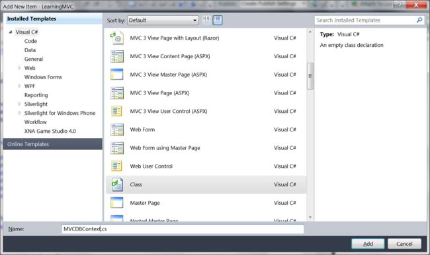This screenshot has width=430, height=255.
Task: Click the Master Page template icon
Action: coord(117,203)
